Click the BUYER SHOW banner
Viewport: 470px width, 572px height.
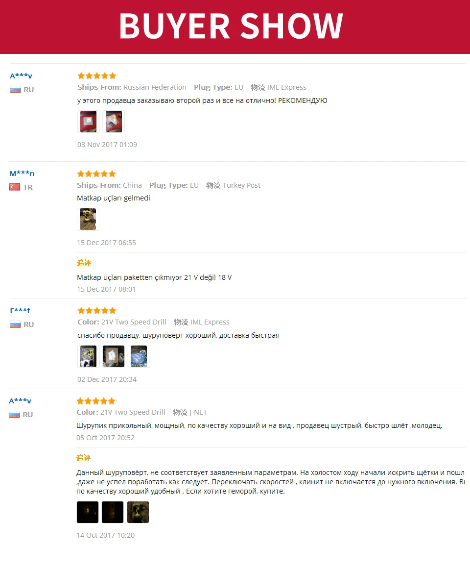pyautogui.click(x=235, y=26)
